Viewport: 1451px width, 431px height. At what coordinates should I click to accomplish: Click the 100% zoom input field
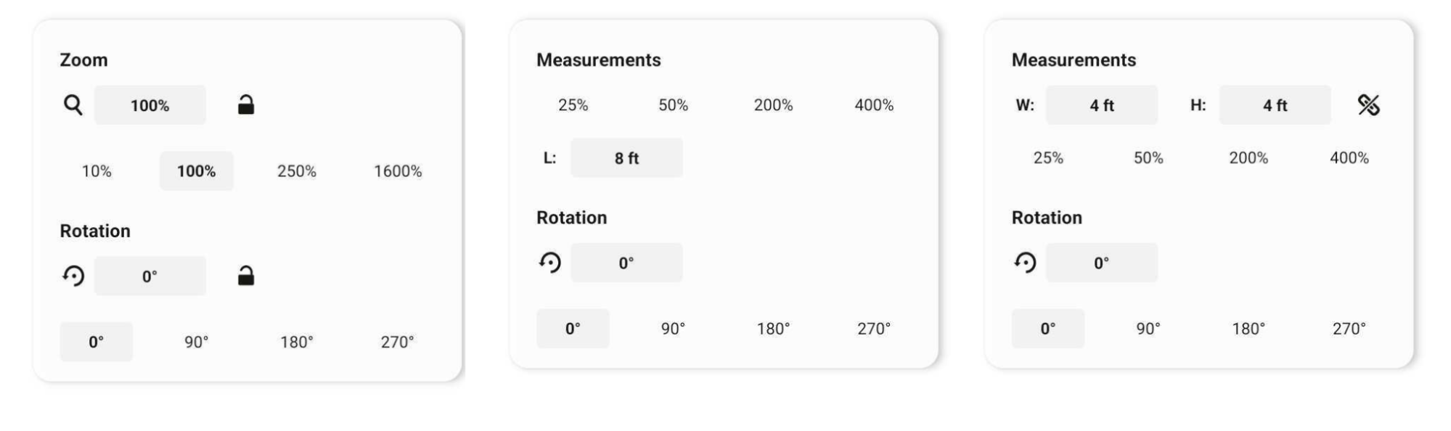click(x=150, y=105)
